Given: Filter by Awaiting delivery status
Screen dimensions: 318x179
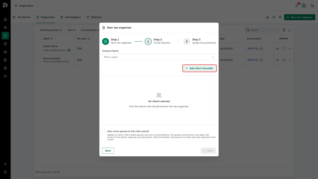Looking at the screenshot, I should click(x=51, y=30).
